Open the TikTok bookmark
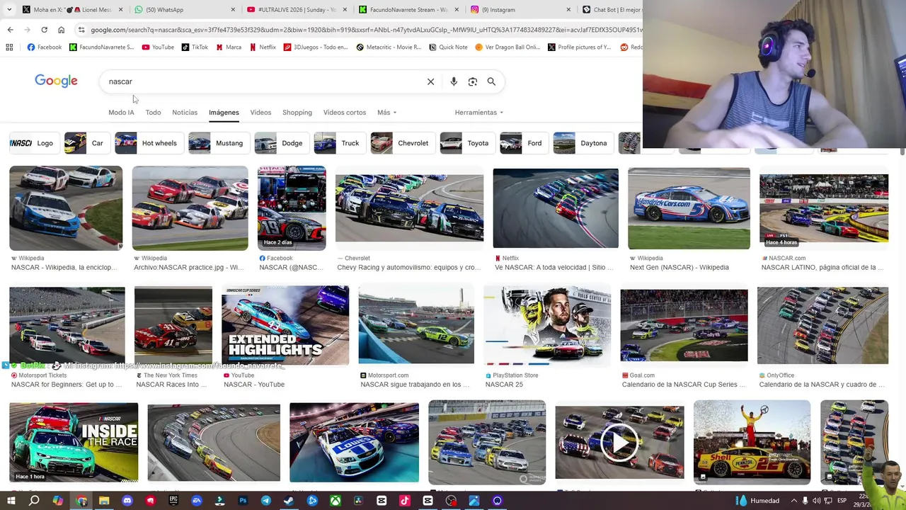 pos(195,47)
